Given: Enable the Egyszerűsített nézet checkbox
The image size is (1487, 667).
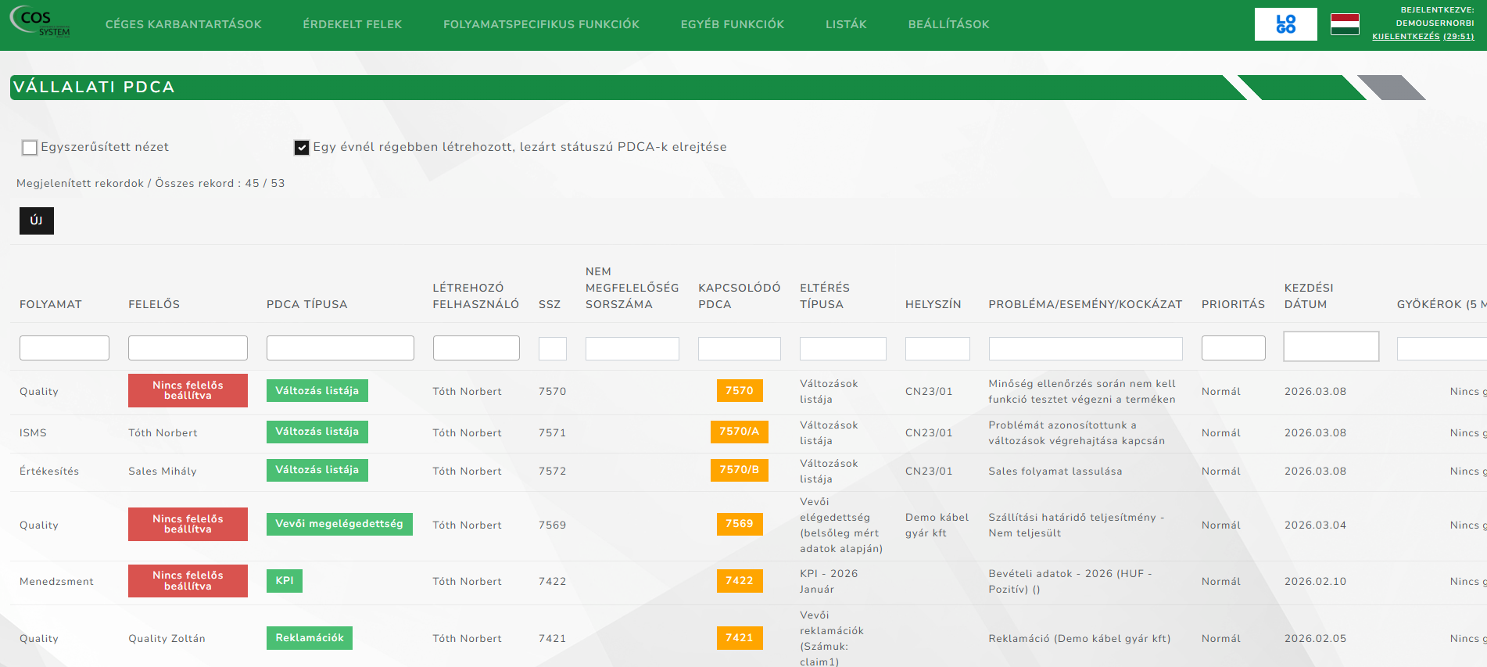Looking at the screenshot, I should (x=30, y=148).
